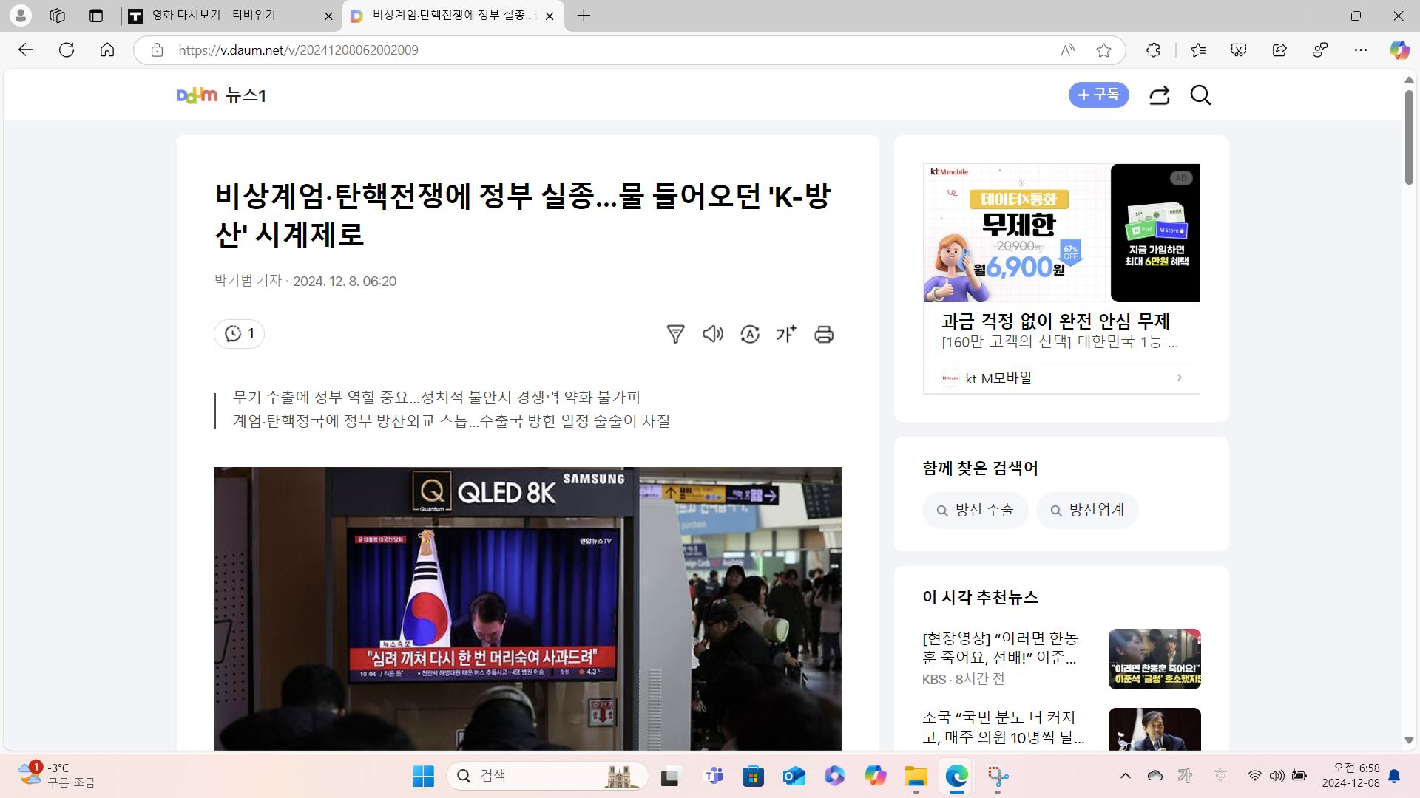This screenshot has width=1420, height=798.
Task: Select 방산업계 related search term
Action: tap(1087, 510)
